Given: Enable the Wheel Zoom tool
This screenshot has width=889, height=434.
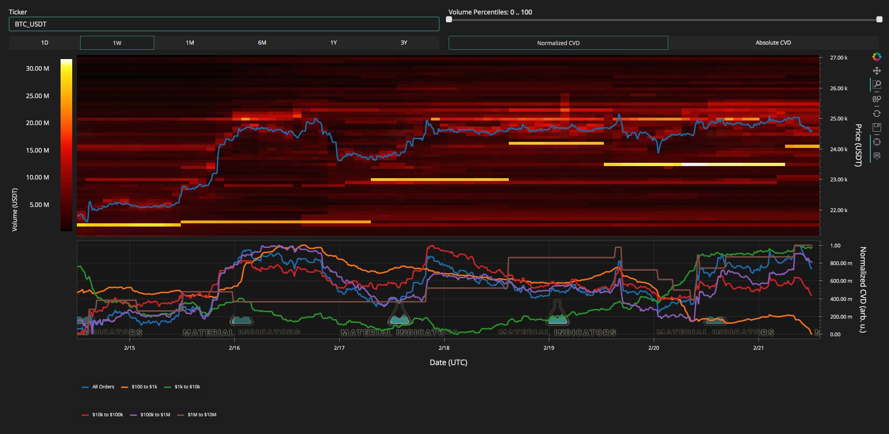Looking at the screenshot, I should click(x=876, y=99).
